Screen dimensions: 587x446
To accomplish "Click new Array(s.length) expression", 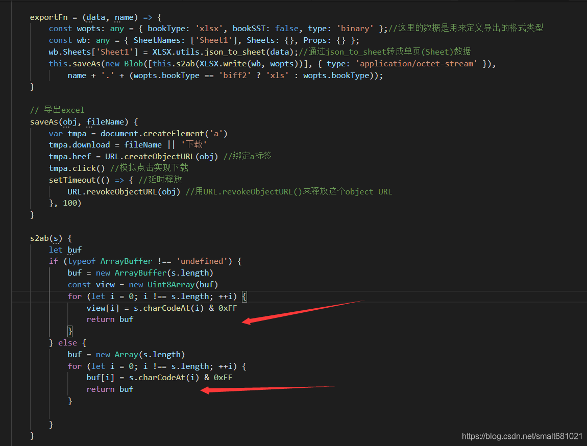I will (x=140, y=355).
